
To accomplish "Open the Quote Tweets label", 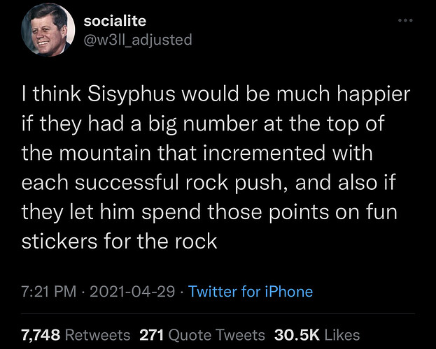I will (216, 335).
